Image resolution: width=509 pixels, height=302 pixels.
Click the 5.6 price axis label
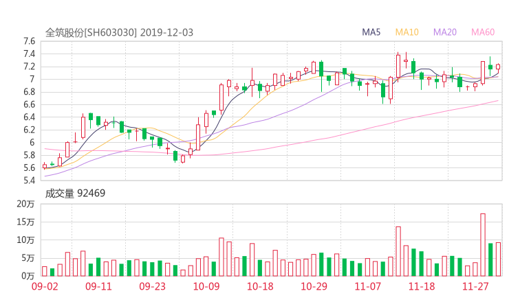click(x=29, y=167)
